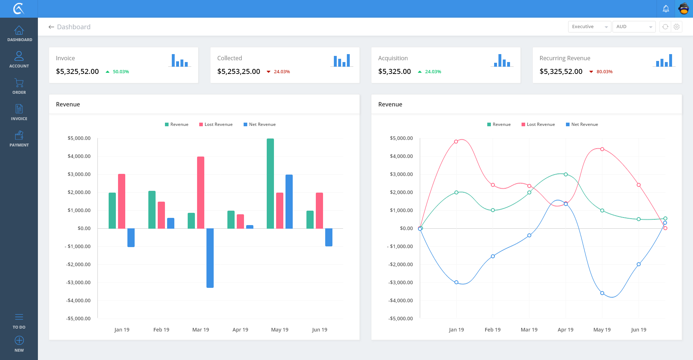Click the refresh icon in header
Viewport: 693px width, 360px height.
pos(665,27)
